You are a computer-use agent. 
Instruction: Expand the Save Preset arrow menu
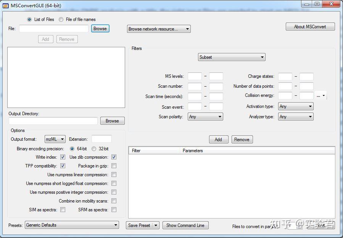pos(156,225)
